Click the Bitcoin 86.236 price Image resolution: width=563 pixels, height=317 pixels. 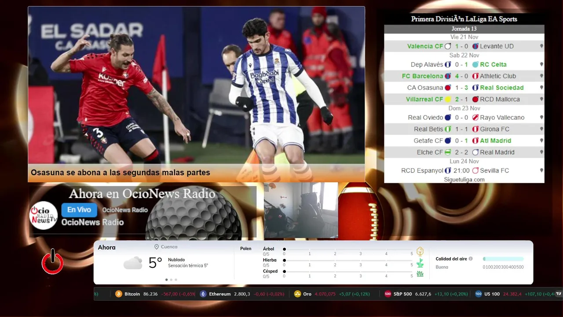tap(150, 294)
